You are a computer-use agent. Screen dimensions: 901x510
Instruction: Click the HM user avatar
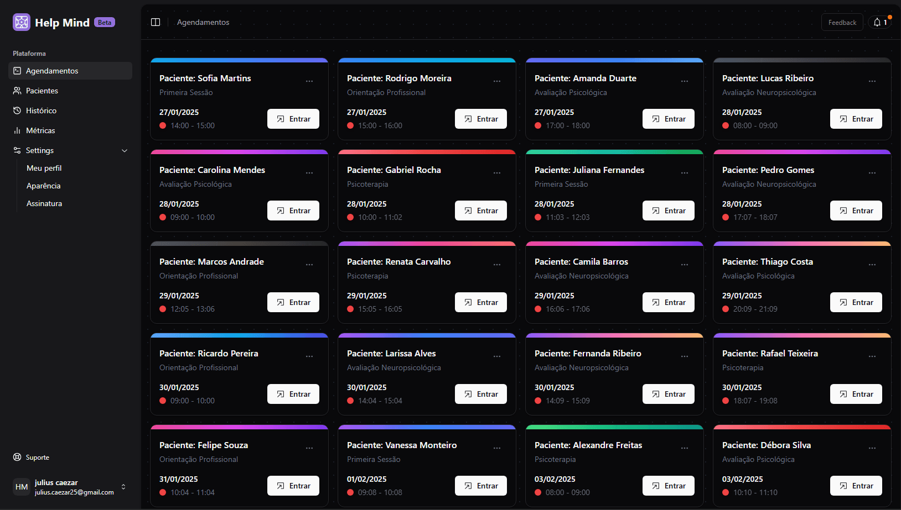coord(21,487)
